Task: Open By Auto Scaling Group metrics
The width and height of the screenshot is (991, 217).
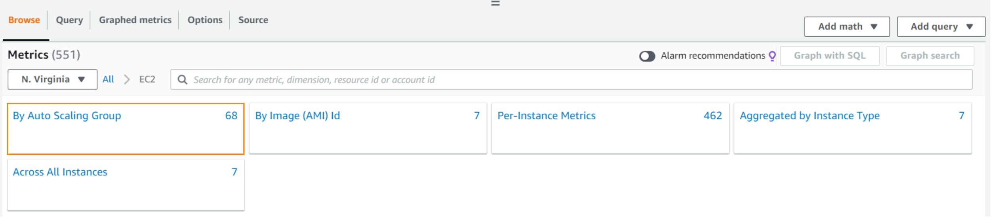Action: click(x=67, y=116)
